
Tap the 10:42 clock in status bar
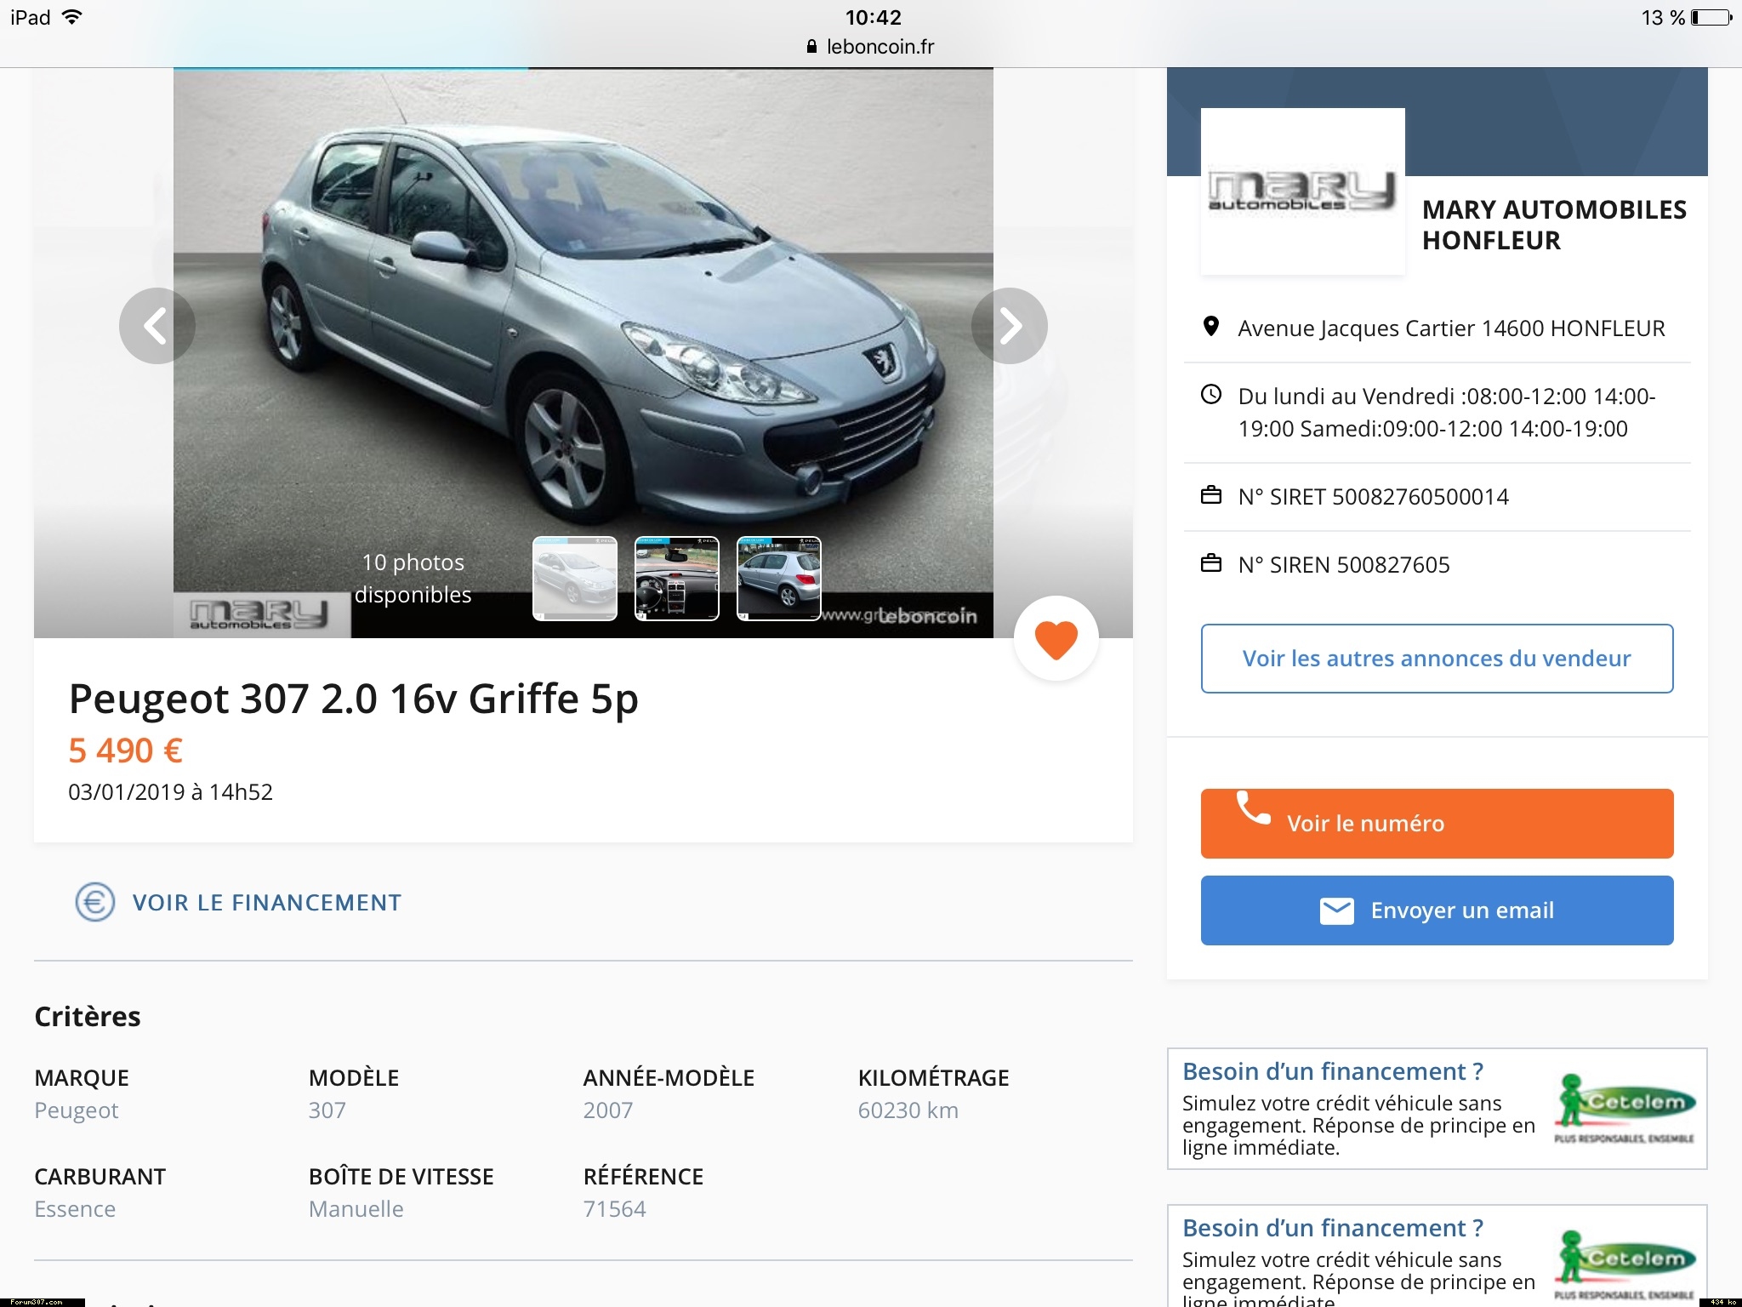[x=873, y=17]
